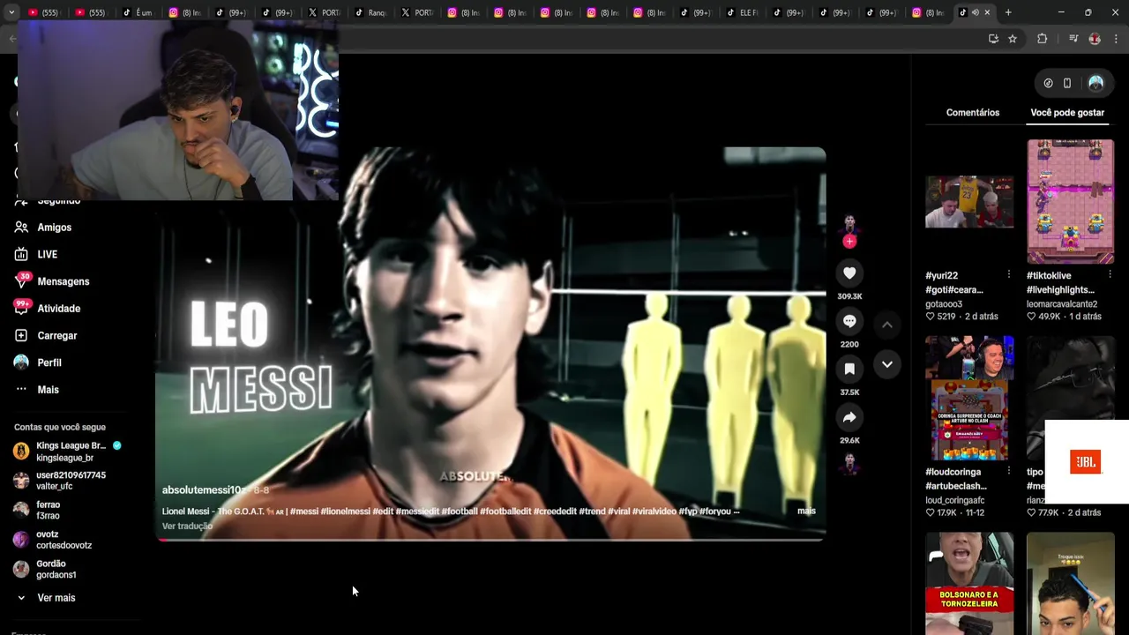Mute the active tab via speaker icon
1129x635 pixels.
pos(975,12)
